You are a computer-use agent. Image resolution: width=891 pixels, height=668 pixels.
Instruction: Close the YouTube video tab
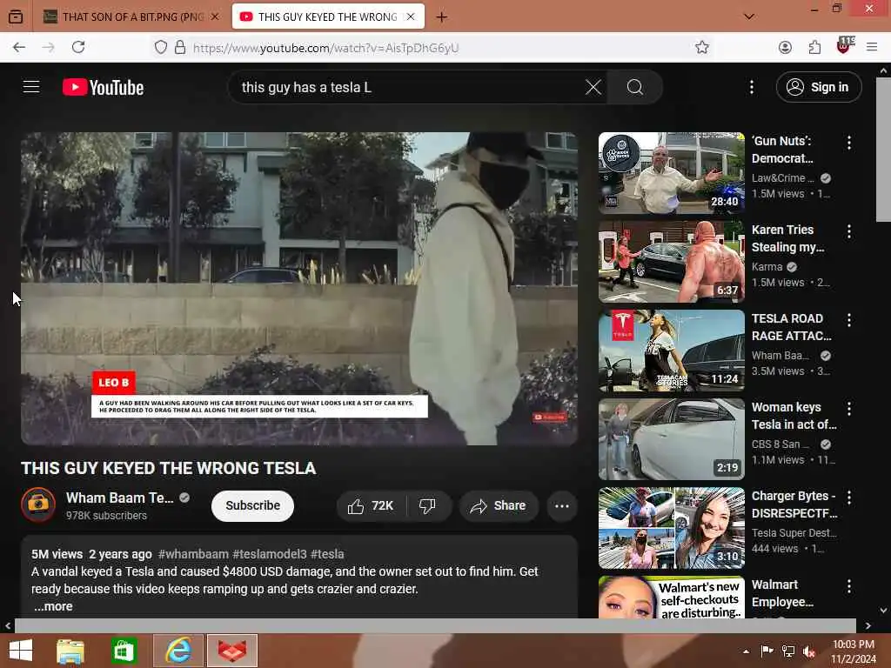411,17
